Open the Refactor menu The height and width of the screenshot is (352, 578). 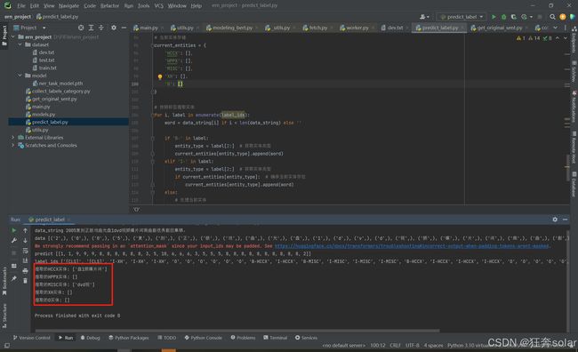[109, 5]
